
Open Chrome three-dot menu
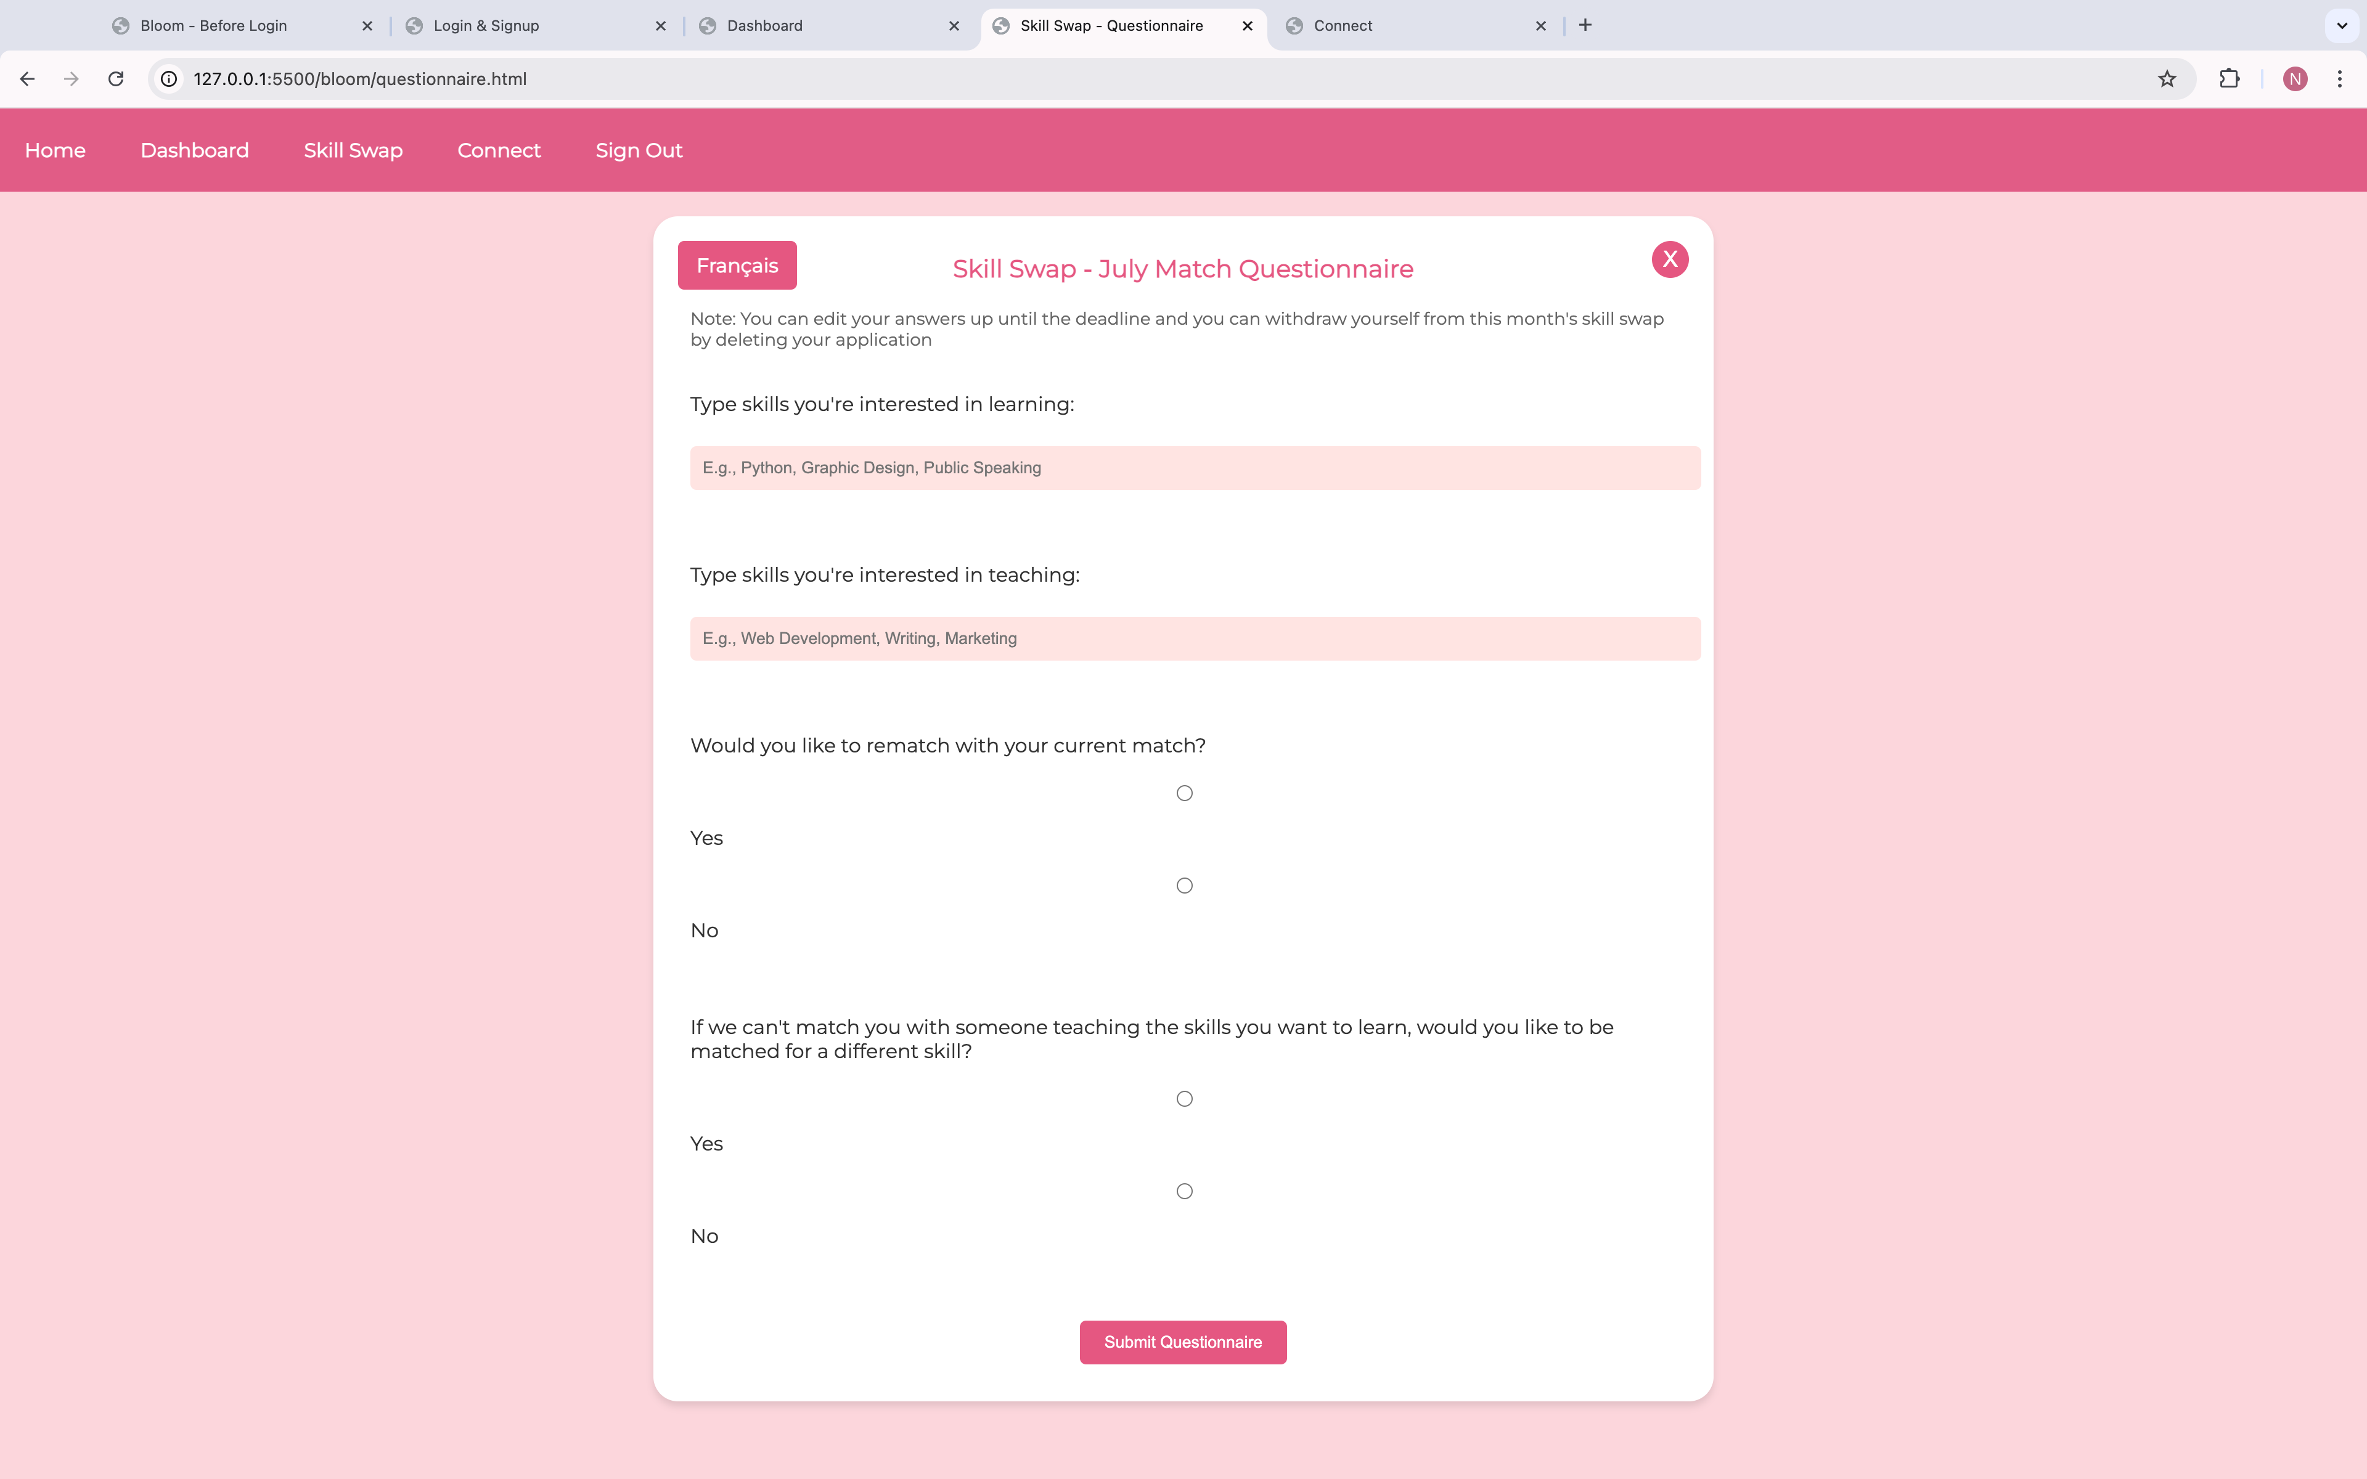[x=2340, y=79]
